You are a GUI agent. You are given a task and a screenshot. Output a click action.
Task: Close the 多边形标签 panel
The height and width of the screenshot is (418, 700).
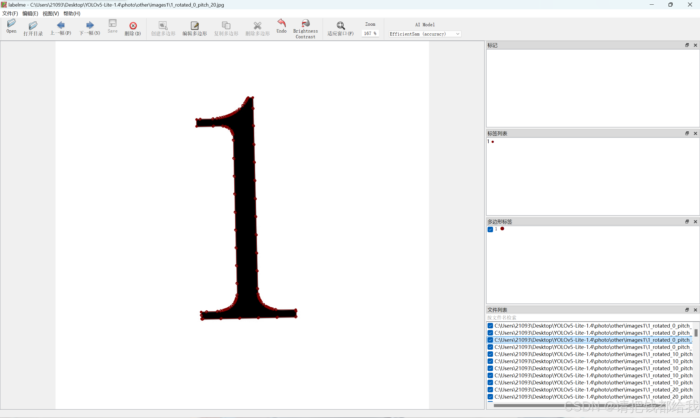696,222
